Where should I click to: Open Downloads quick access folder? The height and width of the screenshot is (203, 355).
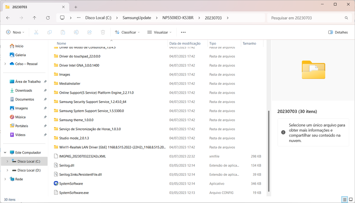click(23, 90)
